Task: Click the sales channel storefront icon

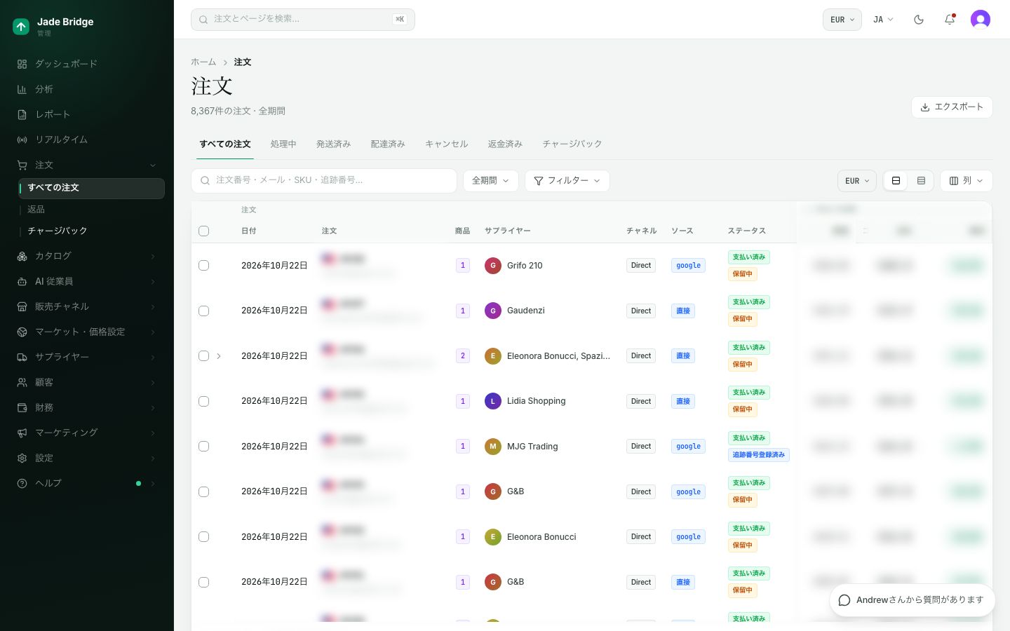Action: pos(22,306)
